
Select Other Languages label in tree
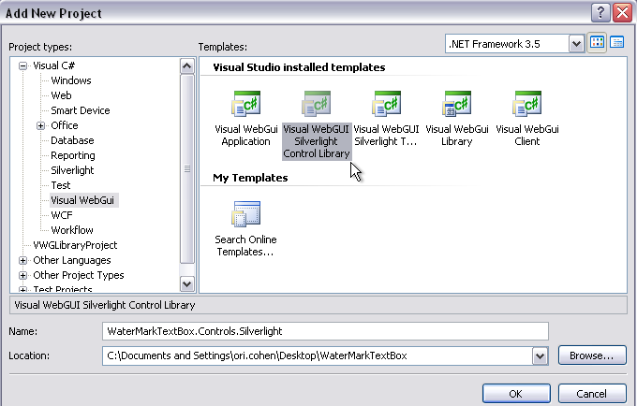pyautogui.click(x=72, y=260)
